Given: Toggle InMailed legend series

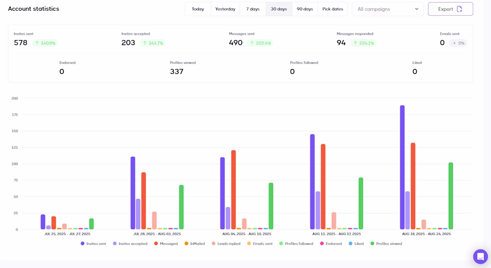Looking at the screenshot, I should pyautogui.click(x=195, y=243).
